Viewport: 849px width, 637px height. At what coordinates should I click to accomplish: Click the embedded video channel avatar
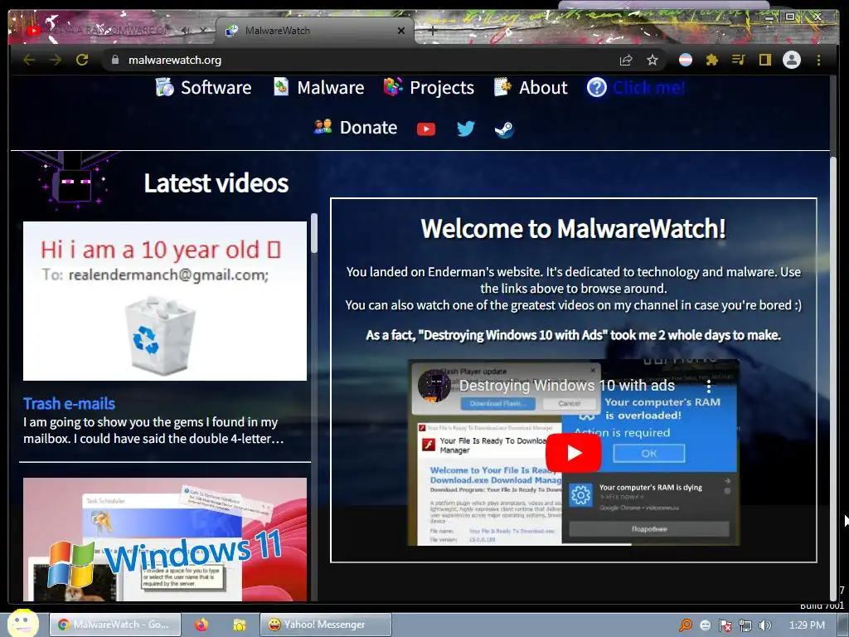[x=434, y=386]
